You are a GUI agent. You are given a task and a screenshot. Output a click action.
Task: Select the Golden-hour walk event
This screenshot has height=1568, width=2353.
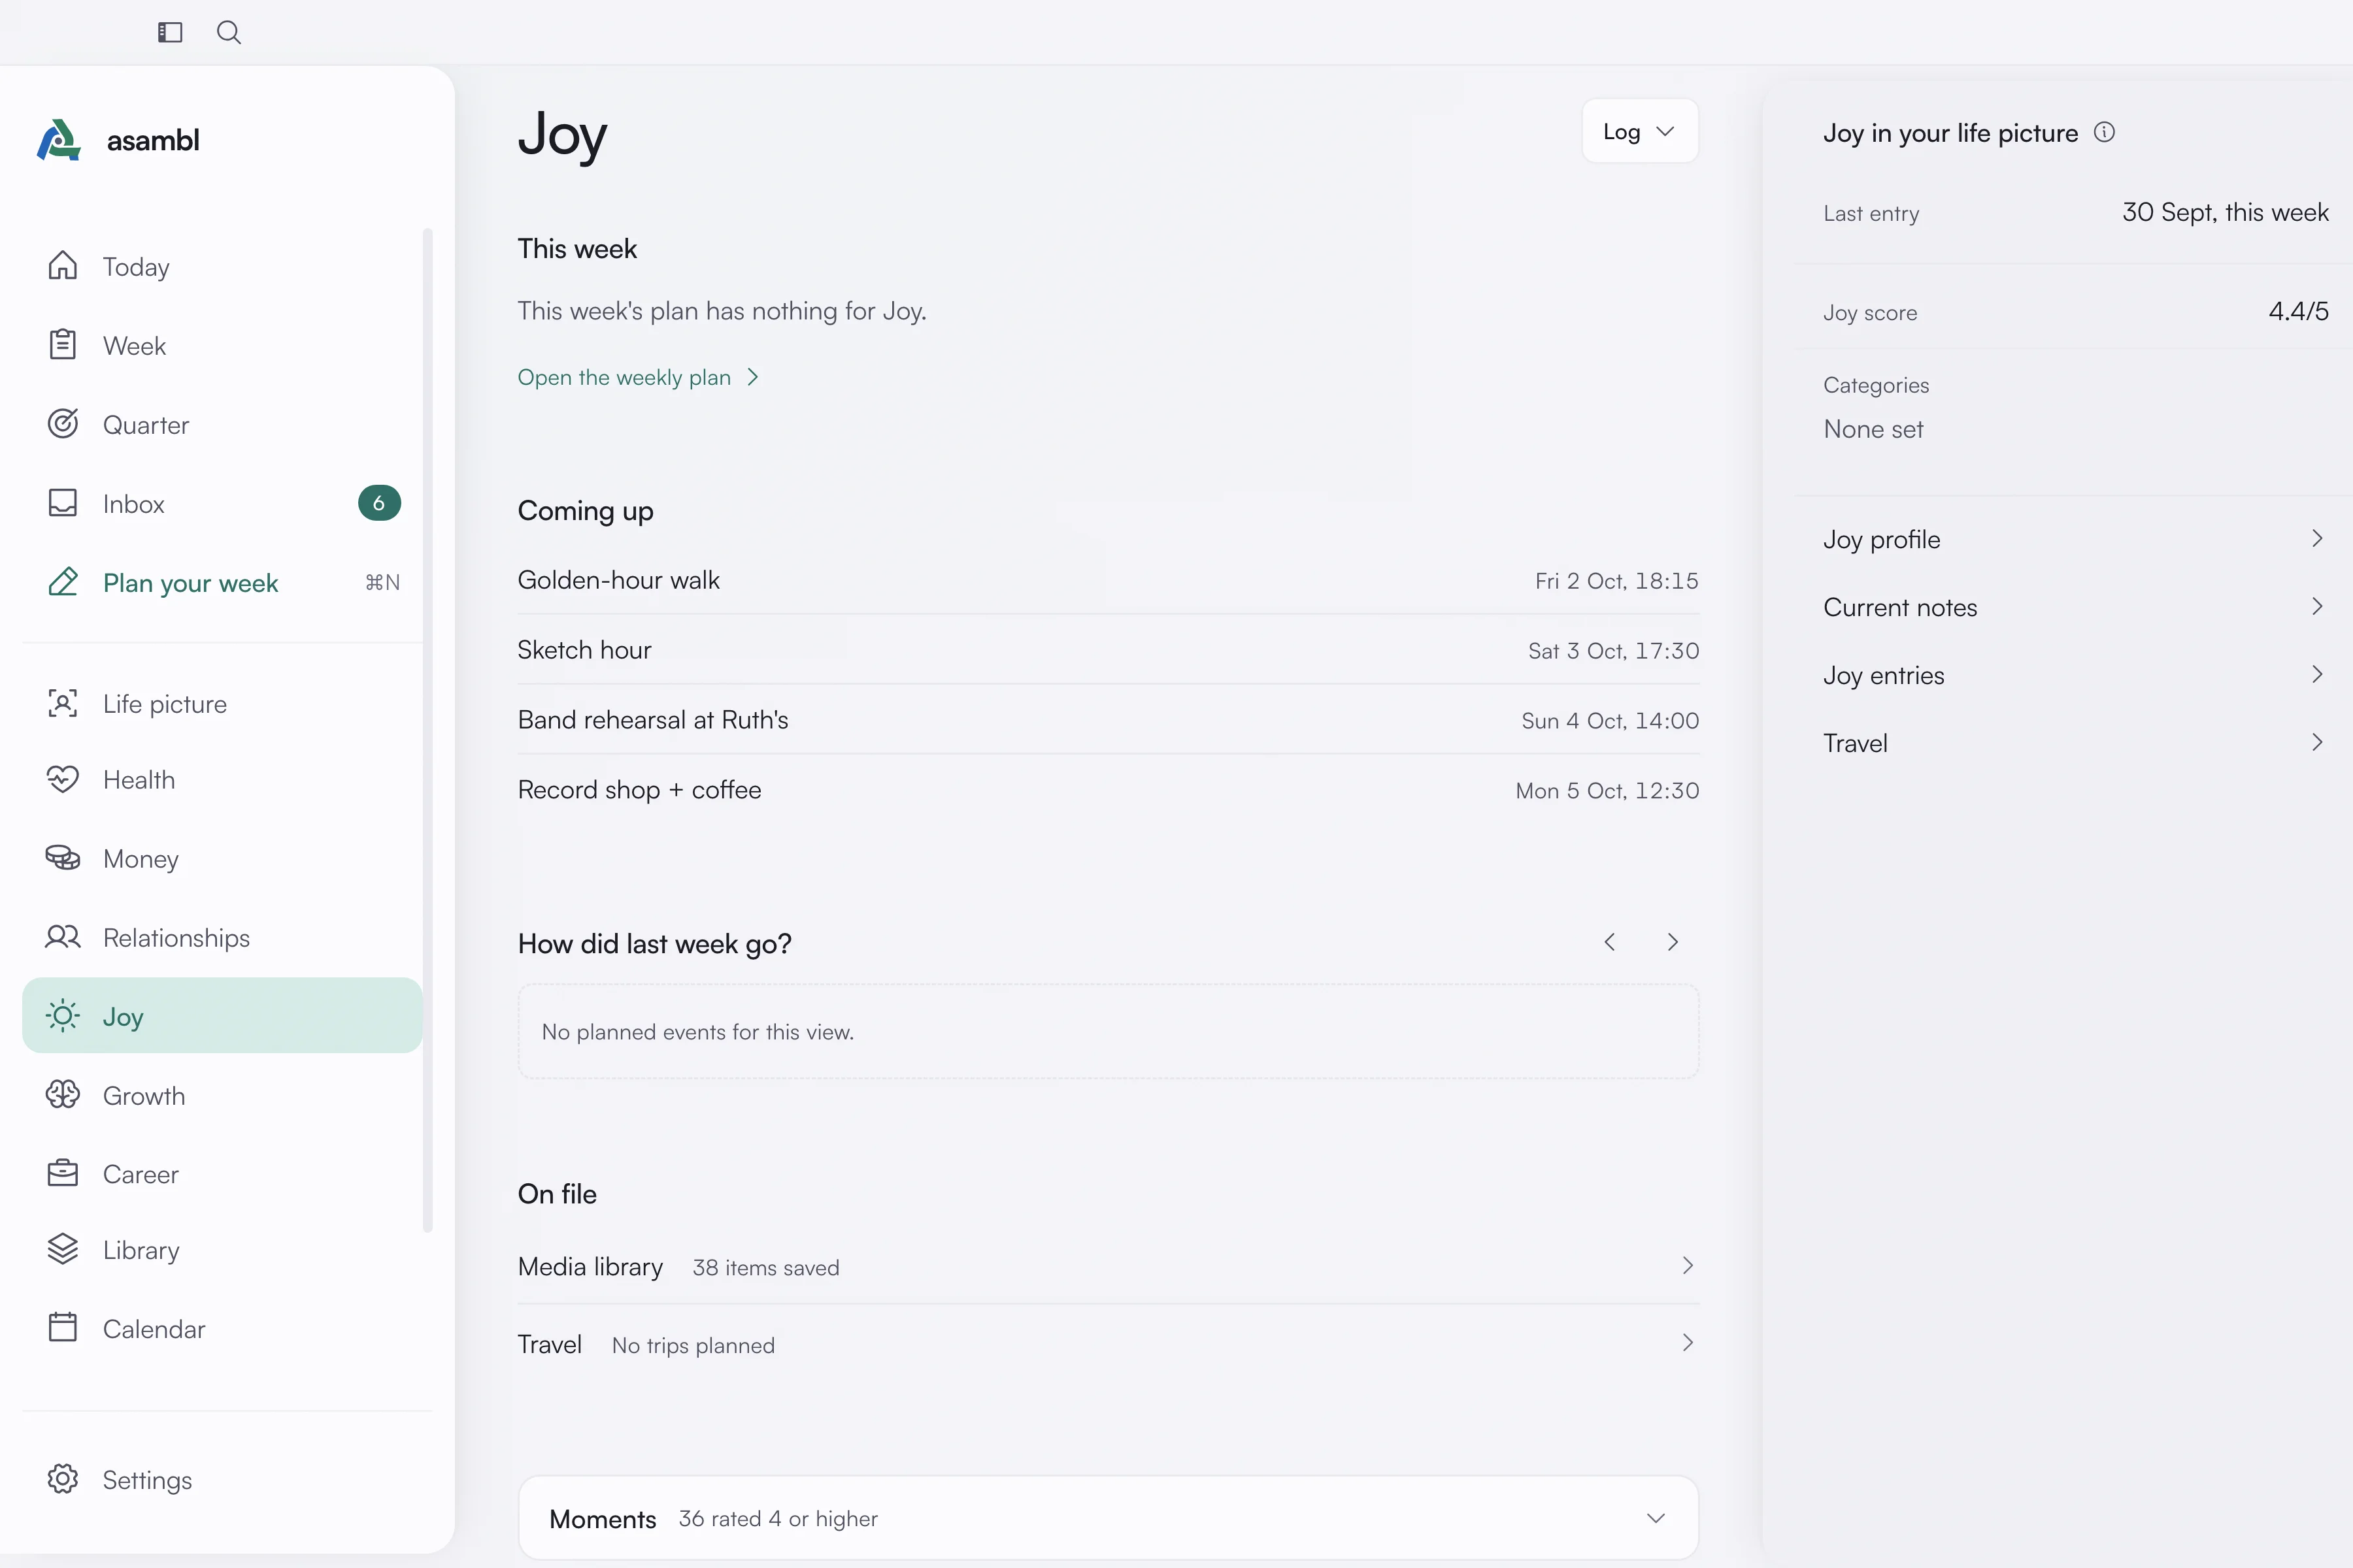click(x=1109, y=580)
